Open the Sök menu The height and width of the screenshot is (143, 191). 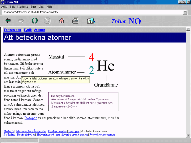pos(12,7)
